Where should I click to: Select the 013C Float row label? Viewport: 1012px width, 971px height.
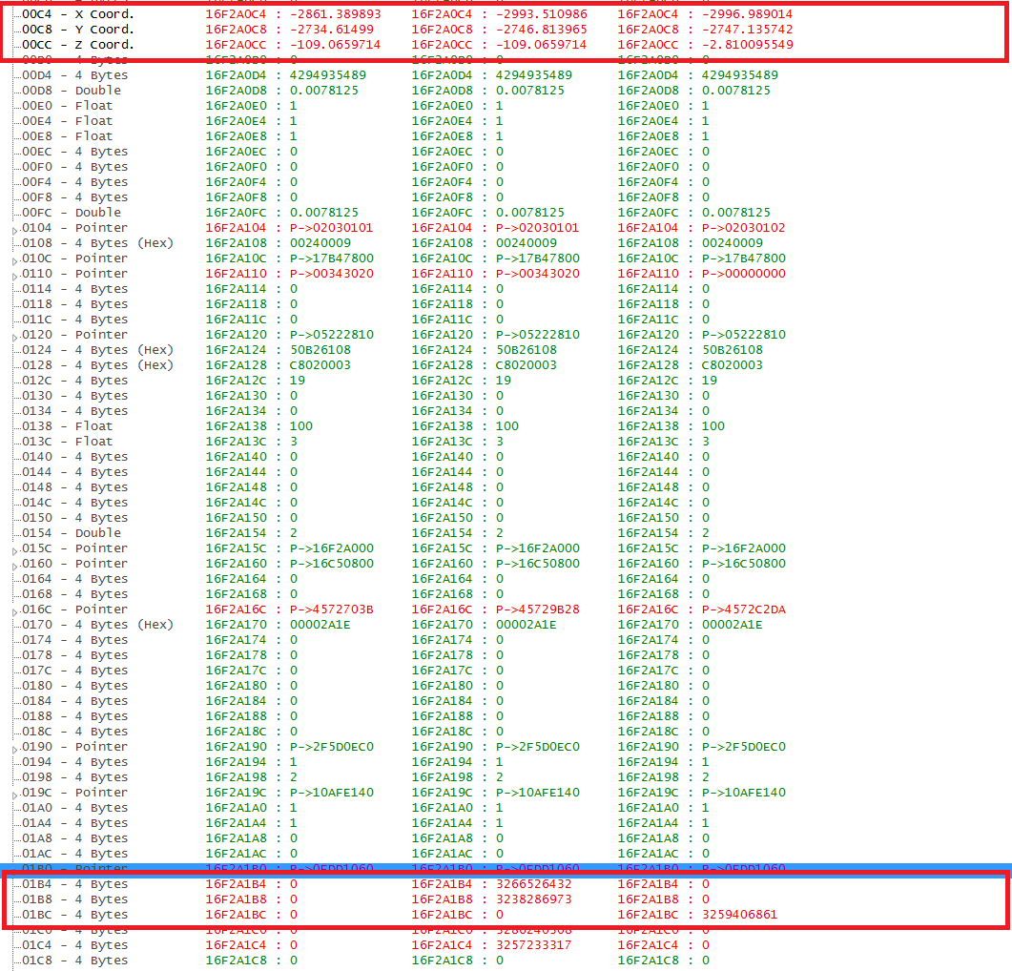pos(67,442)
